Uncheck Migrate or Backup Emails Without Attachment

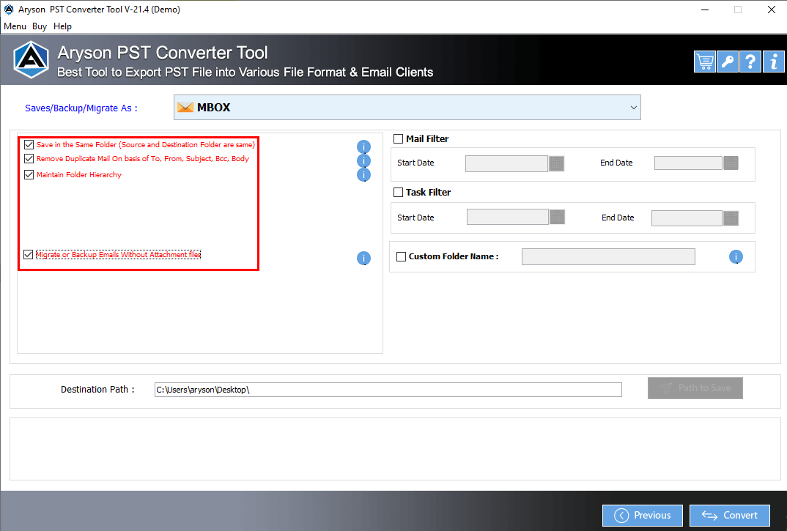pyautogui.click(x=29, y=254)
